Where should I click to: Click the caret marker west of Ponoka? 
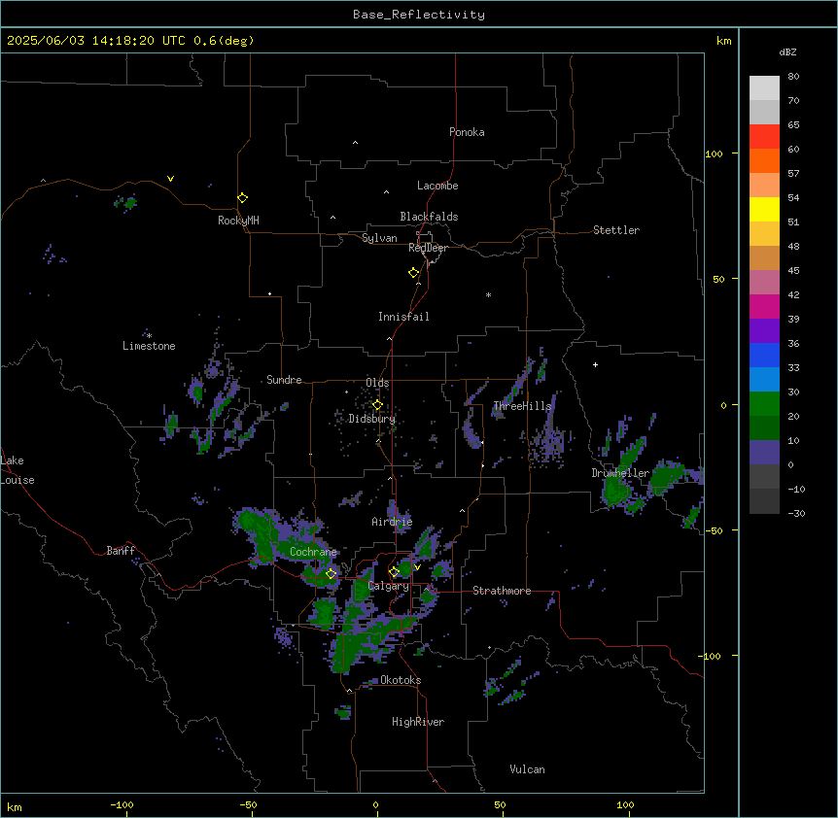click(x=356, y=143)
